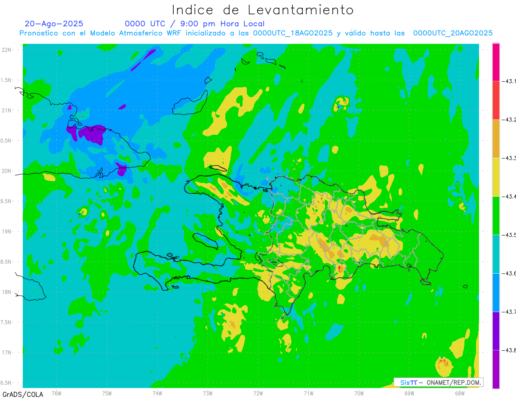Click the orange segment of the color bar
The height and width of the screenshot is (399, 516).
tap(496, 139)
